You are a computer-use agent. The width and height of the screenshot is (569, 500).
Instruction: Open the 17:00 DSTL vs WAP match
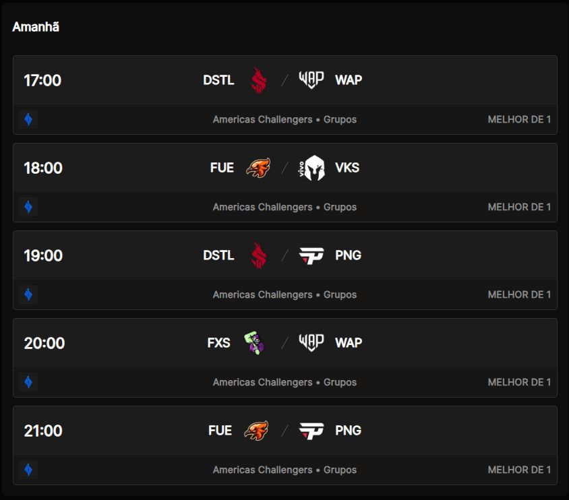click(285, 80)
